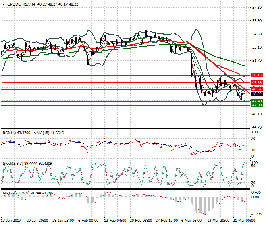The image size is (266, 225).
Task: Click the 57.30 price scale value
Action: tap(257, 8)
